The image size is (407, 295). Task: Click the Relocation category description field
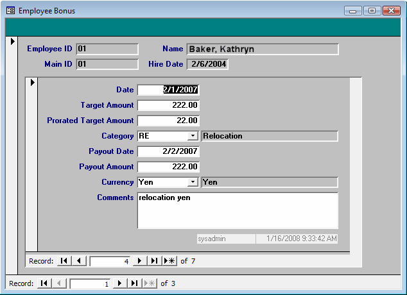270,136
